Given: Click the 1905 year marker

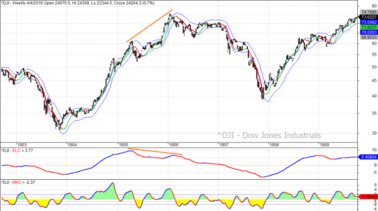Looking at the screenshot, I should tap(123, 144).
